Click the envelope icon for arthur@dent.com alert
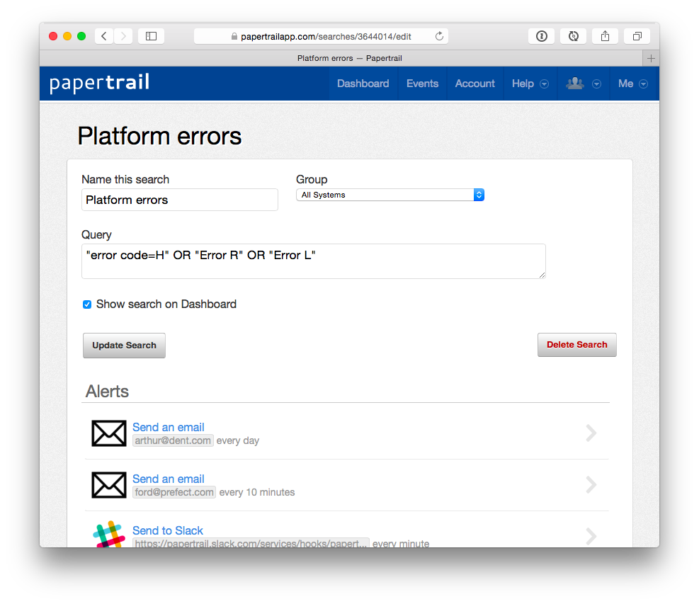Viewport: 699px width, 604px height. tap(109, 433)
